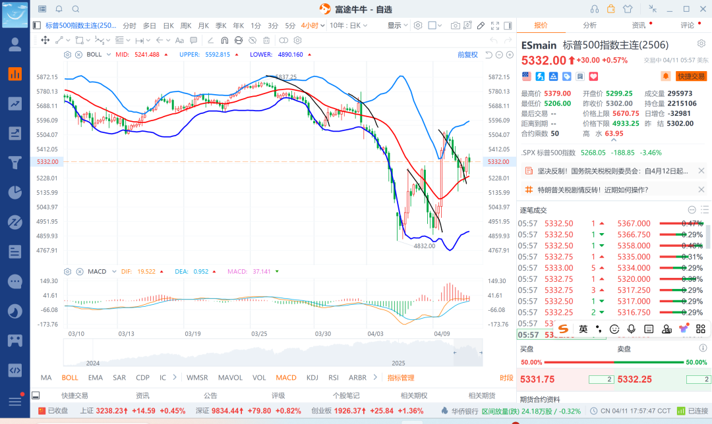Screen dimensions: 712x424
Task: Open the game controller sidebar icon
Action: (15, 340)
